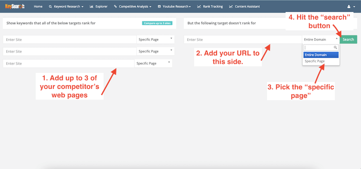Click 'Show keywords that all of the below targets rank for'
The image size is (361, 169).
click(51, 23)
